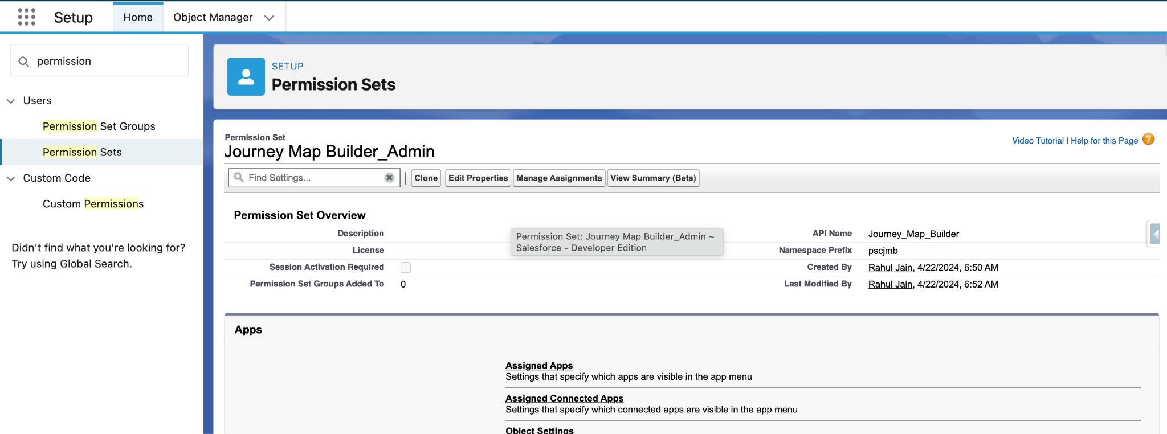Click the Permission Set Overview heading
The width and height of the screenshot is (1167, 434).
click(300, 215)
